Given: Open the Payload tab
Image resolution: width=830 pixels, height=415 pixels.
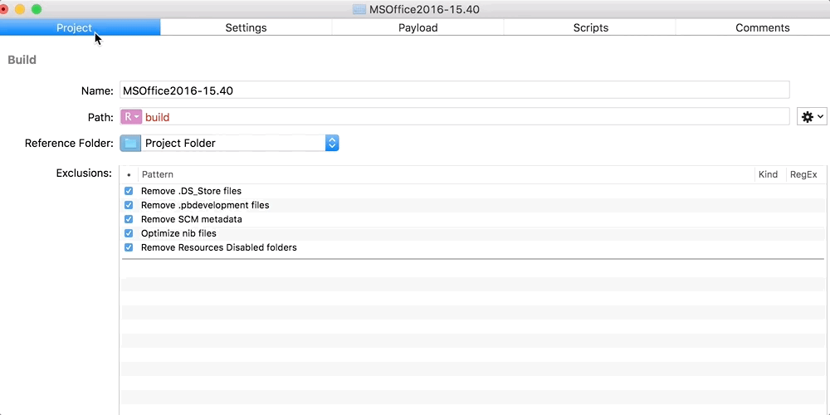Looking at the screenshot, I should [417, 27].
